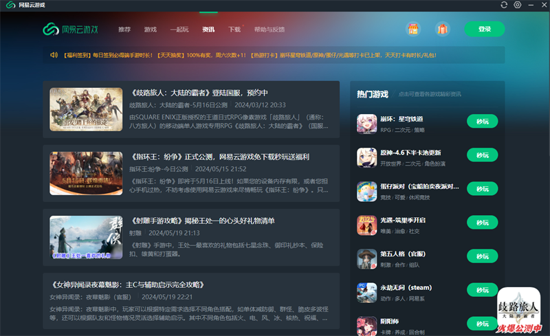Click 秒玩 for 永劫无间 (steam)
Image resolution: width=550 pixels, height=336 pixels.
pyautogui.click(x=483, y=290)
